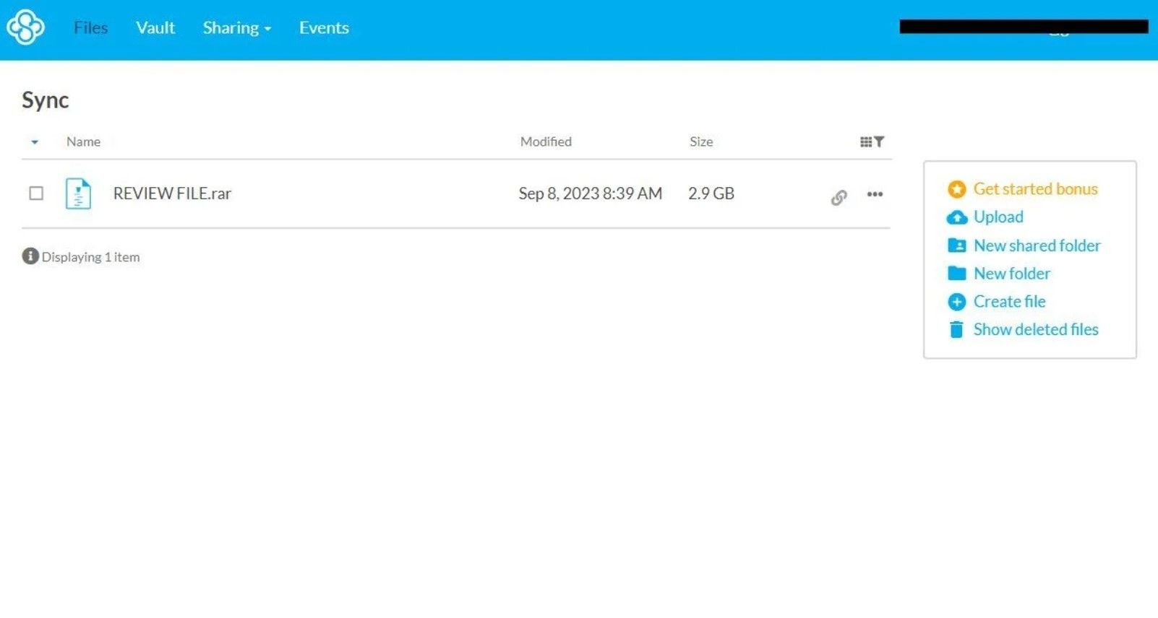This screenshot has height=618, width=1158.
Task: Click the Upload link
Action: tap(998, 217)
